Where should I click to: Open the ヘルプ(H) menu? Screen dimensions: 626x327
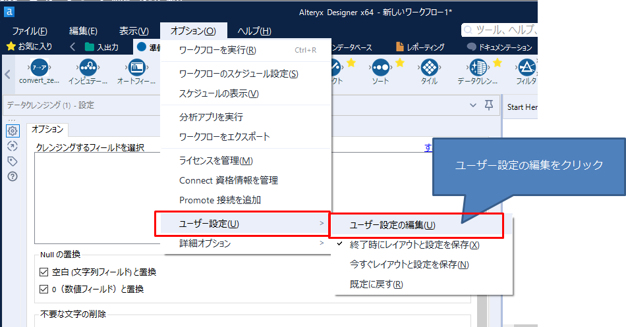[x=254, y=31]
